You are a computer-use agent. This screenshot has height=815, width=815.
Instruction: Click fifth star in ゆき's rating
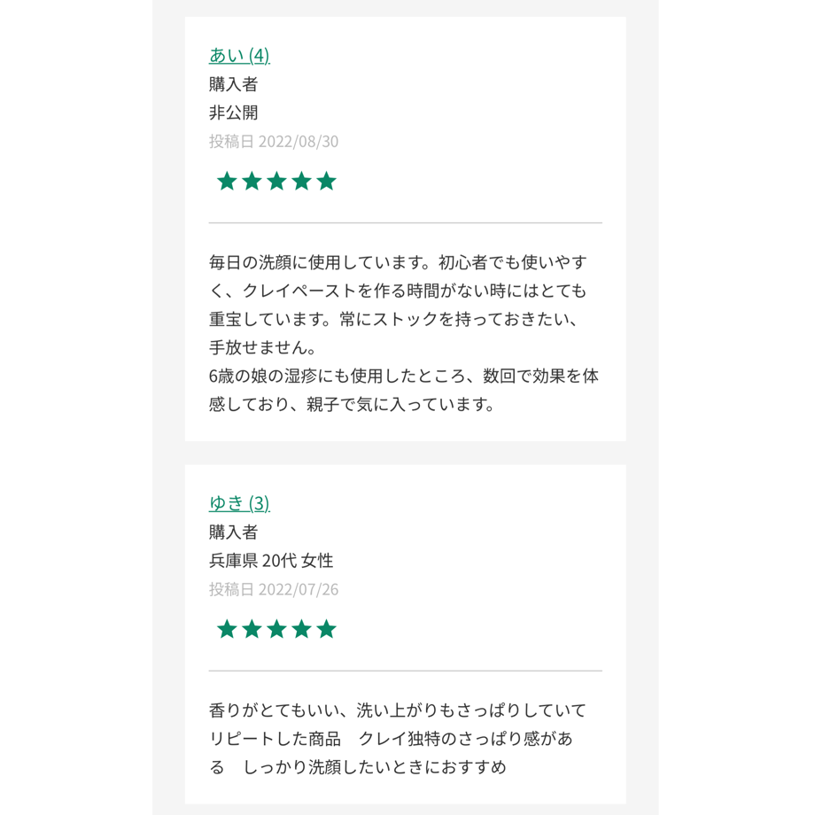point(326,630)
